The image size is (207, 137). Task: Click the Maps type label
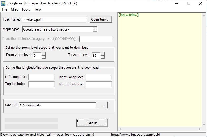point(11,29)
